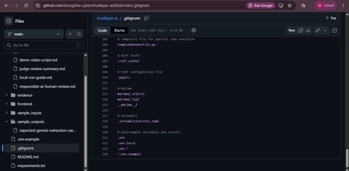The image size is (349, 171).
Task: Jump to Top of file
Action: click(x=331, y=18)
